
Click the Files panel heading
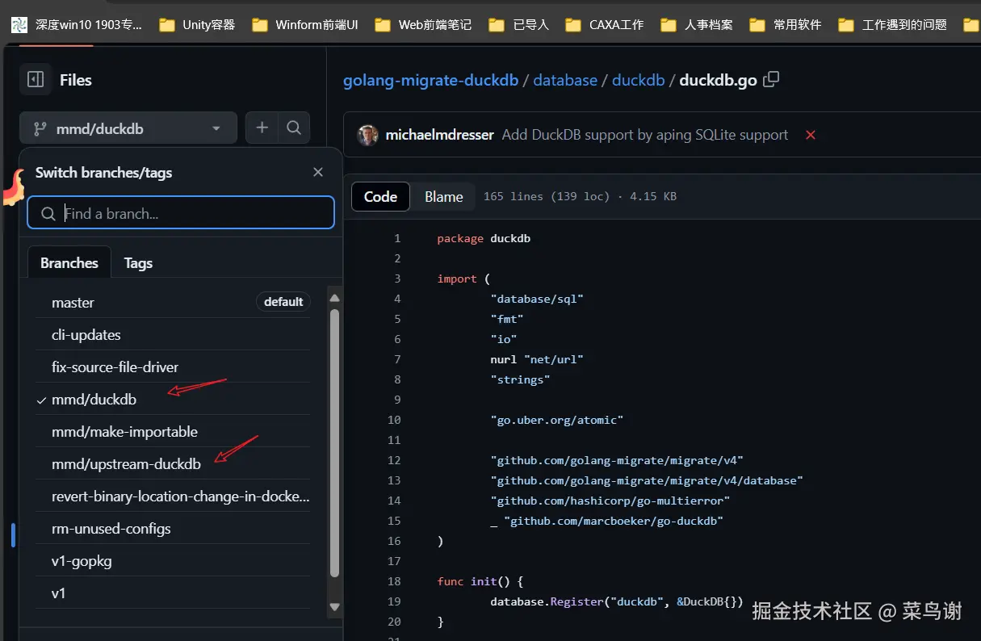(76, 80)
